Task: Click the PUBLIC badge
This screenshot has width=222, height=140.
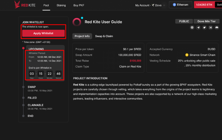Action: click(184, 21)
